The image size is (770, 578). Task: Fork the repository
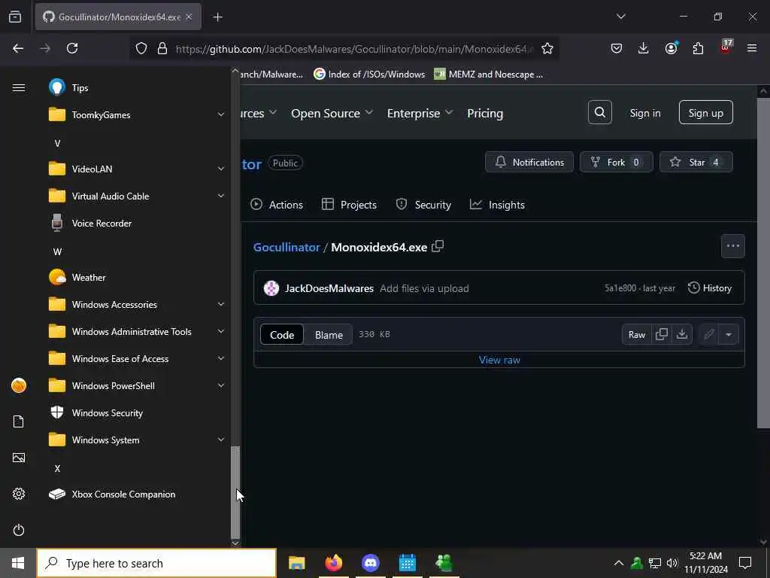(x=617, y=163)
